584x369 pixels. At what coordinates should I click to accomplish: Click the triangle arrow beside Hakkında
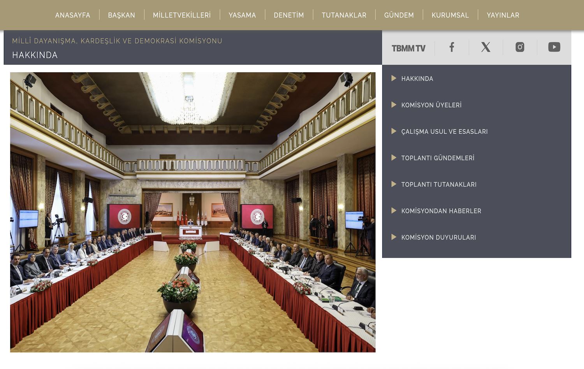[394, 78]
